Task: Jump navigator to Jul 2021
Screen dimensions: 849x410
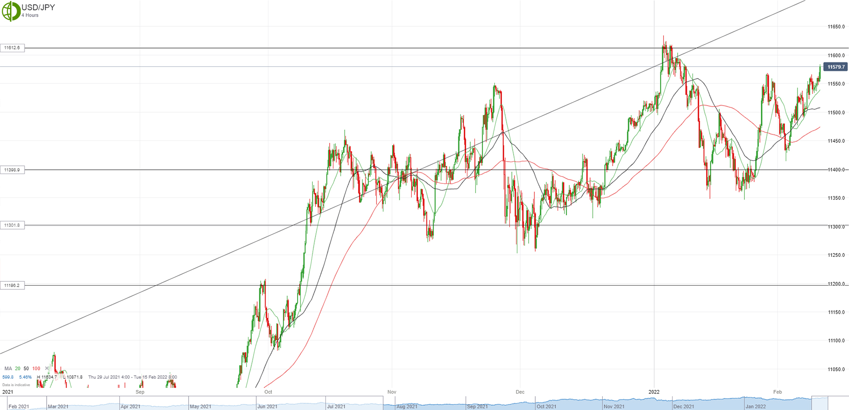Action: tap(336, 406)
